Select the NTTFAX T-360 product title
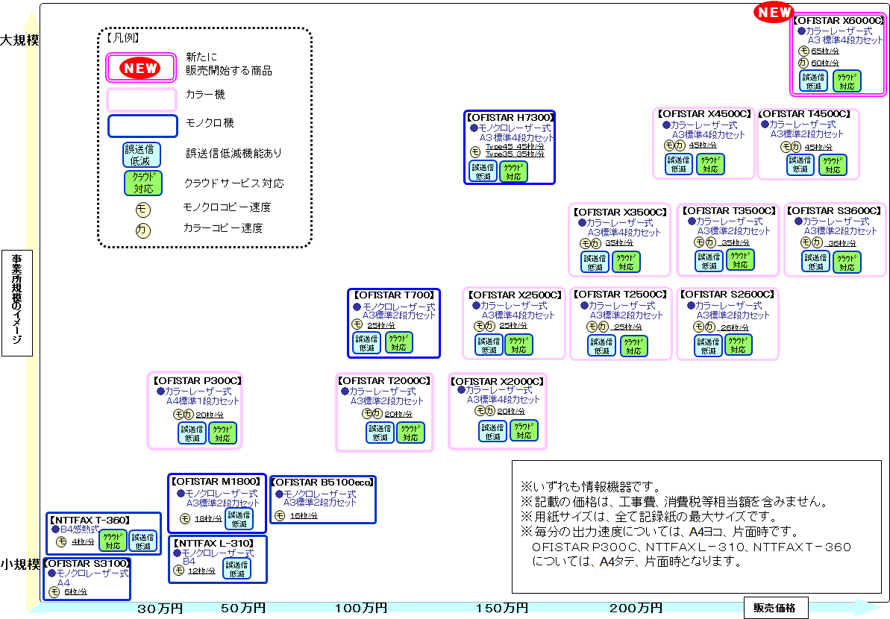 [x=90, y=520]
